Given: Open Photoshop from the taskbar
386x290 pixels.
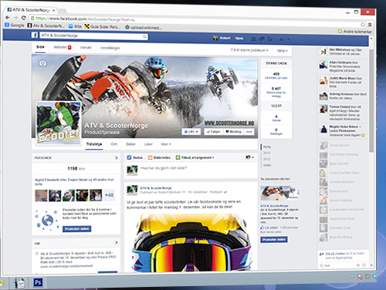Looking at the screenshot, I should [x=38, y=282].
